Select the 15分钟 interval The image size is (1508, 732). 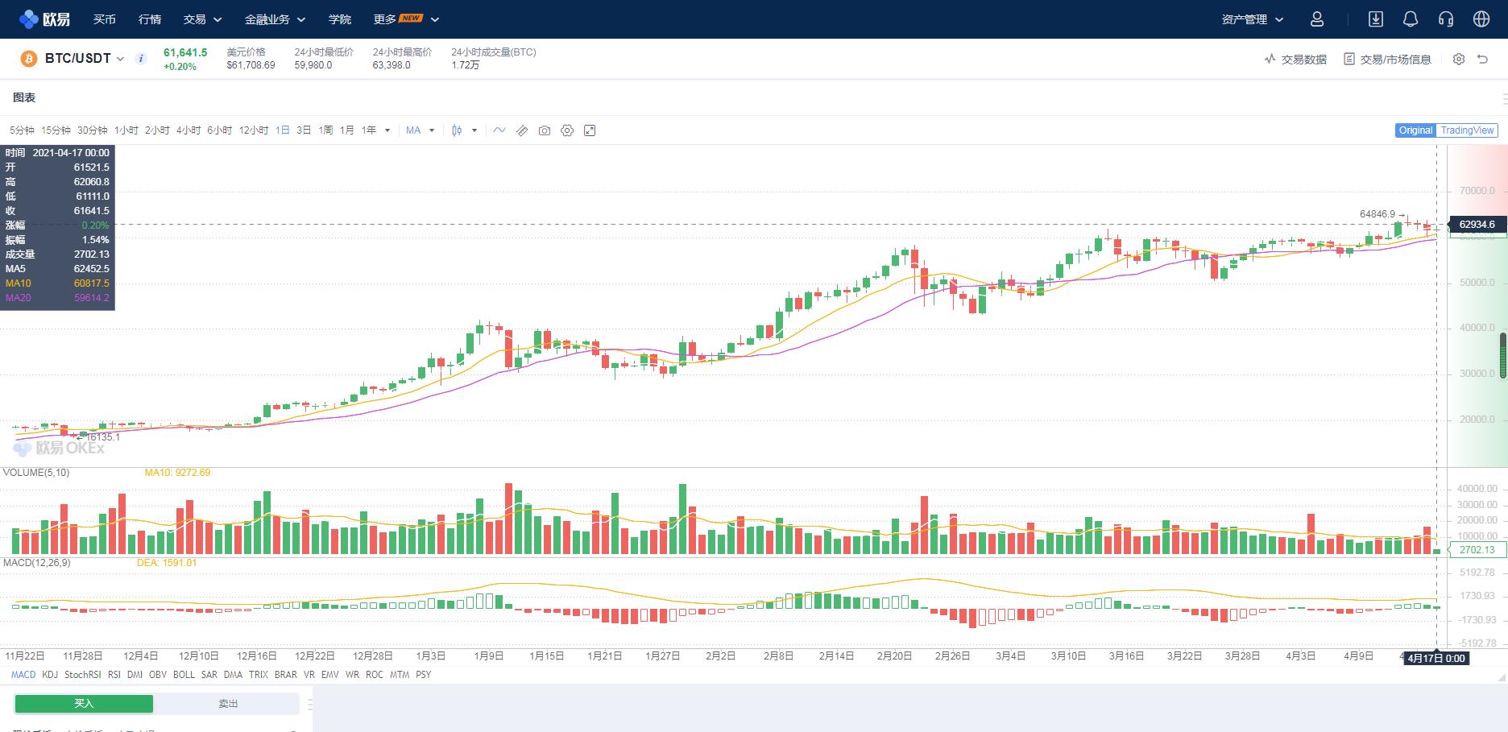56,130
